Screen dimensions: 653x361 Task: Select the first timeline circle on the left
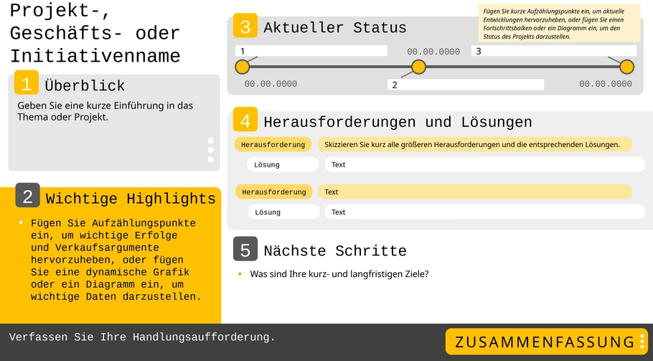pos(243,67)
